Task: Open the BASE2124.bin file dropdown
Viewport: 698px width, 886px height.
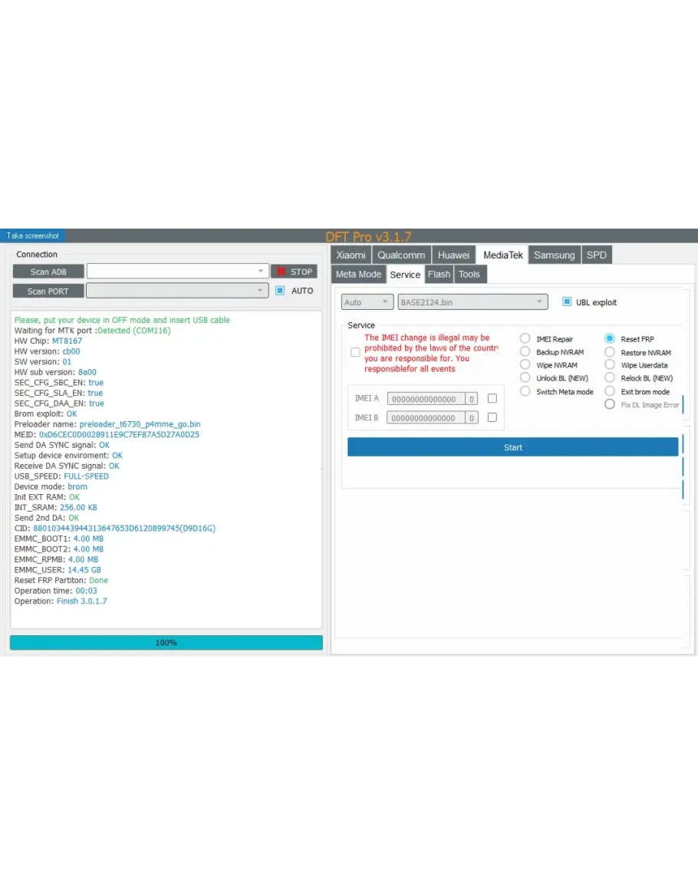Action: [x=472, y=302]
